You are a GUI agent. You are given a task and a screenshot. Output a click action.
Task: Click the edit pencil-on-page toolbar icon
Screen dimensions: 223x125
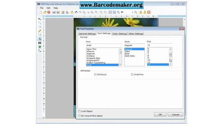63,12
